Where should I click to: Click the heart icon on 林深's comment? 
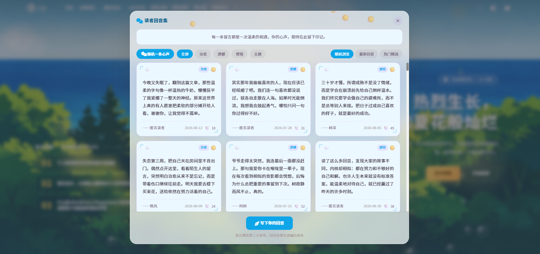[x=386, y=128]
